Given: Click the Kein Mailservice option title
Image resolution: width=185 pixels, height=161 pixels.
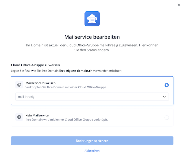Looking at the screenshot, I should [x=37, y=115].
